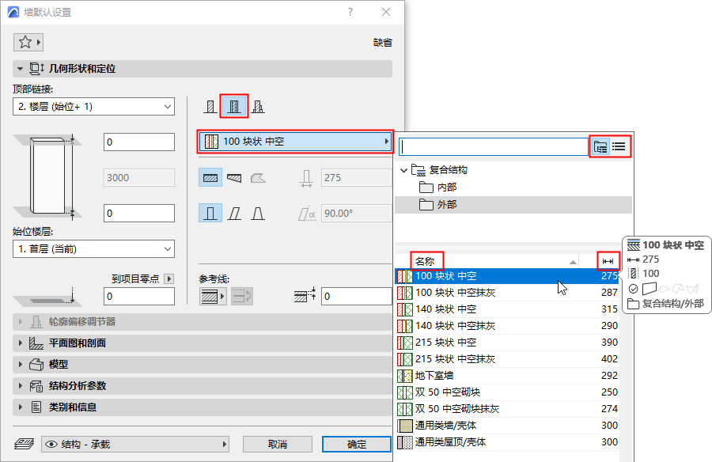
Task: Select Composite wall structure icon
Action: click(234, 107)
